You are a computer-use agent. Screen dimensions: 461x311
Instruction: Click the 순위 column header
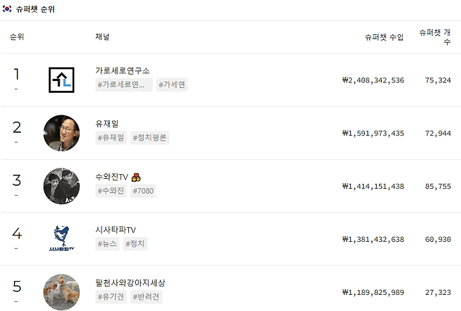[17, 37]
